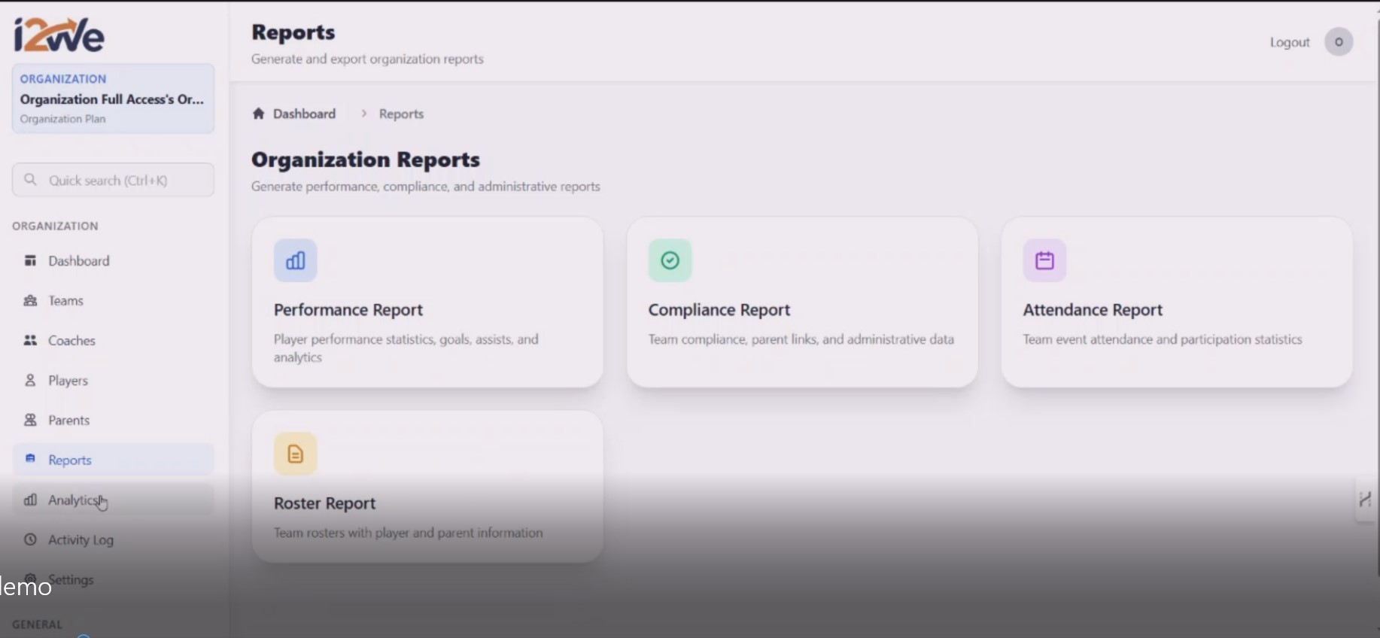Click the Analytics bar chart icon

pyautogui.click(x=30, y=500)
